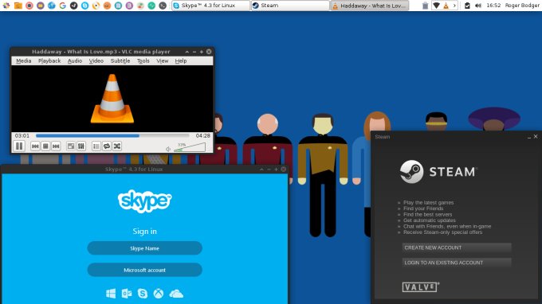Viewport: 542px width, 304px height.
Task: Open the Media menu in VLC
Action: pos(23,60)
